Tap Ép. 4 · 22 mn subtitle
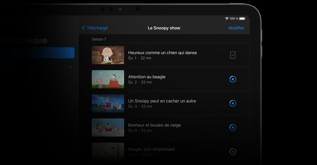 point(140,130)
